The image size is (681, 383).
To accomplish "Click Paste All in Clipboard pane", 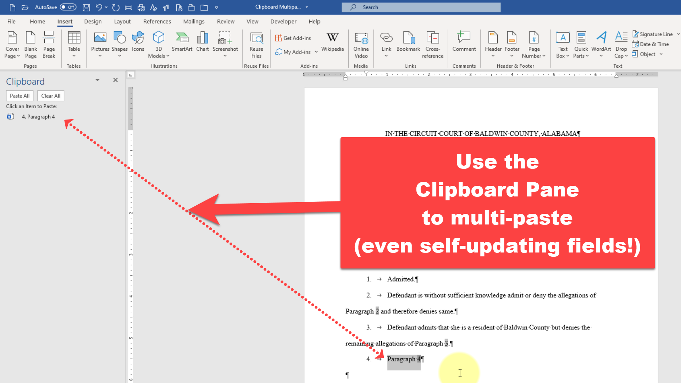I will (20, 95).
